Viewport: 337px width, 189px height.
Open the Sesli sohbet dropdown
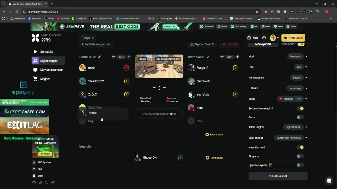point(291,138)
